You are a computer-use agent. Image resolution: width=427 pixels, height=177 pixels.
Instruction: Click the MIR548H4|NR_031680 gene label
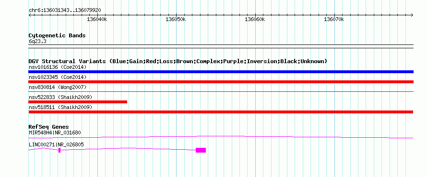[55, 133]
